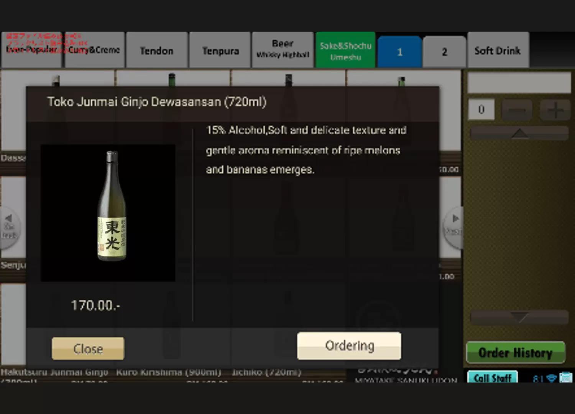Go to previous menu page arrow

[10, 227]
